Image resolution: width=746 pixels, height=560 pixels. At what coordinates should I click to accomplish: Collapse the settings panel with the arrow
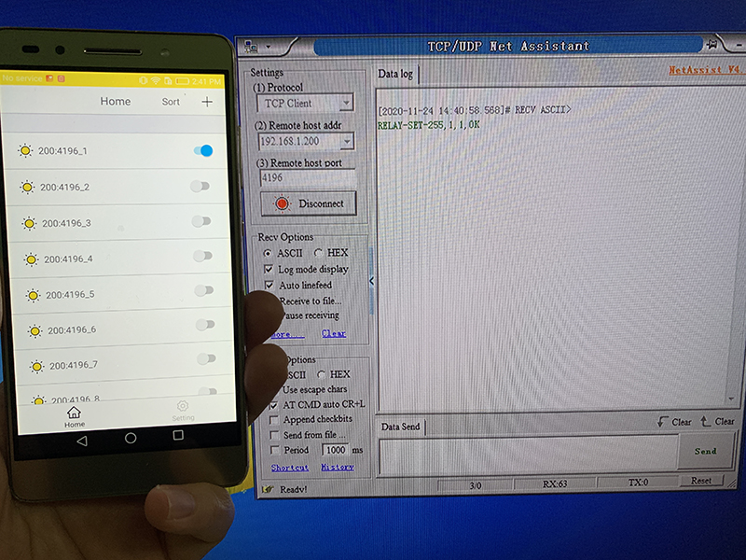coord(371,281)
